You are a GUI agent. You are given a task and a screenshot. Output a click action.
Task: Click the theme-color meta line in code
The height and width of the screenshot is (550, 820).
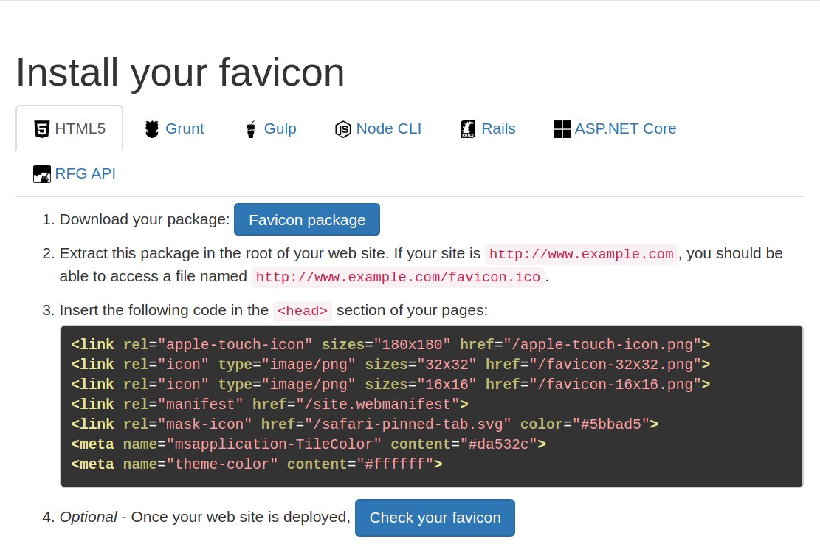[x=257, y=464]
